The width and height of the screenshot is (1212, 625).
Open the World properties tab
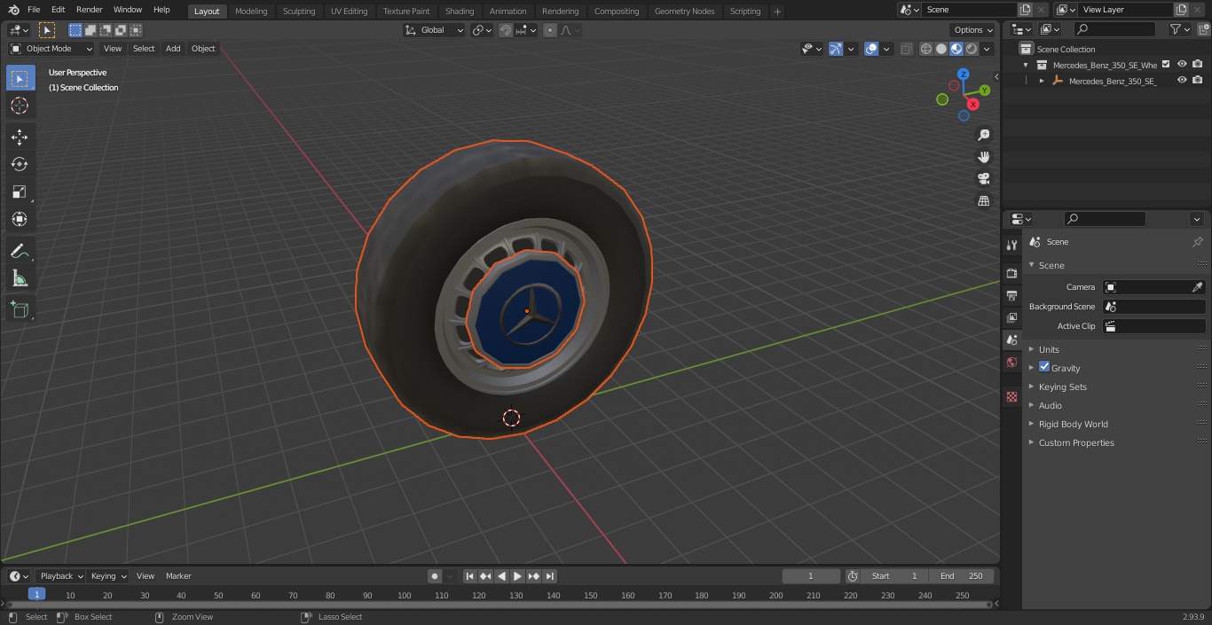1011,362
